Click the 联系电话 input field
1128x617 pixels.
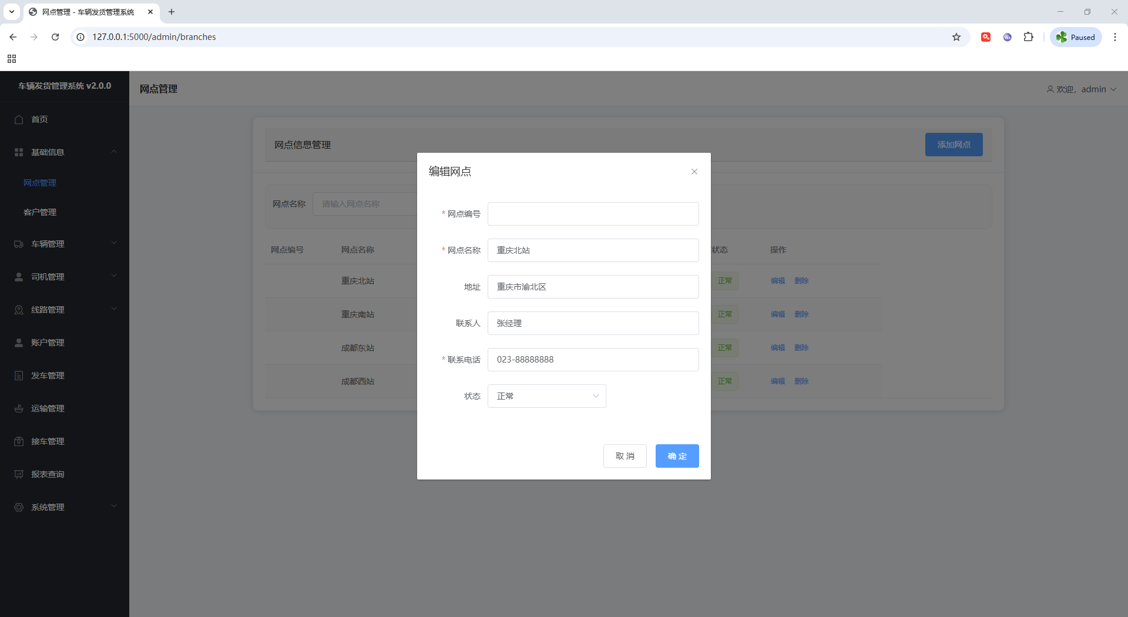coord(593,360)
